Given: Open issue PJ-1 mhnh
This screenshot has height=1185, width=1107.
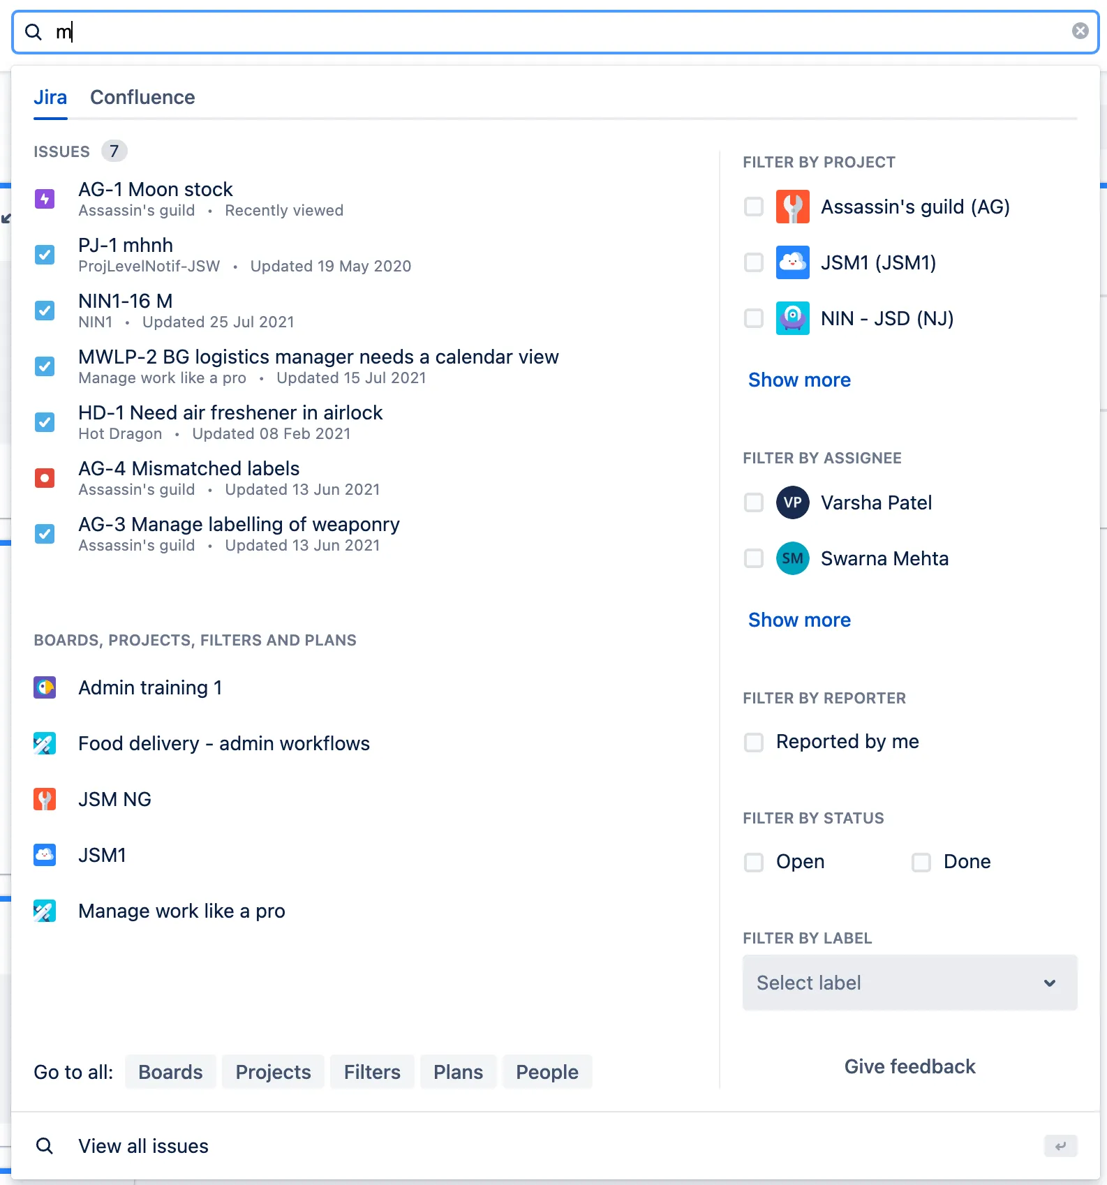Looking at the screenshot, I should 126,245.
